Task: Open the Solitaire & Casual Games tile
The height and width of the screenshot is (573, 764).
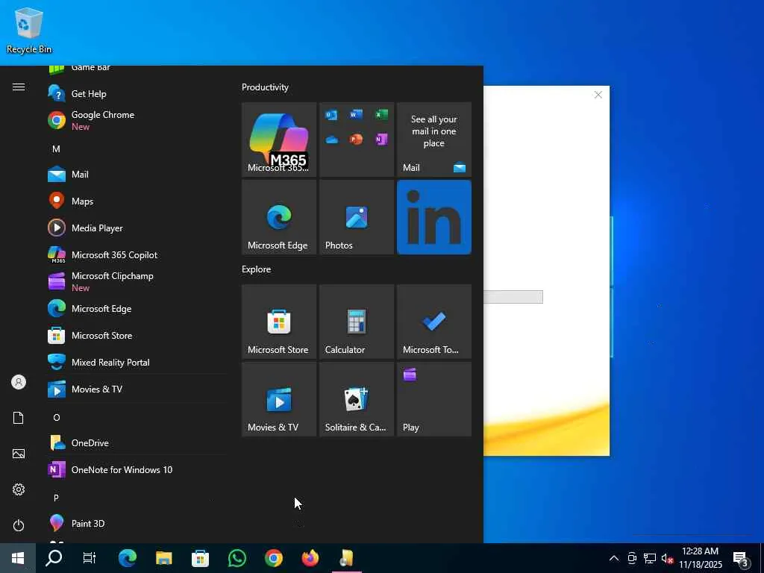Action: pos(357,399)
